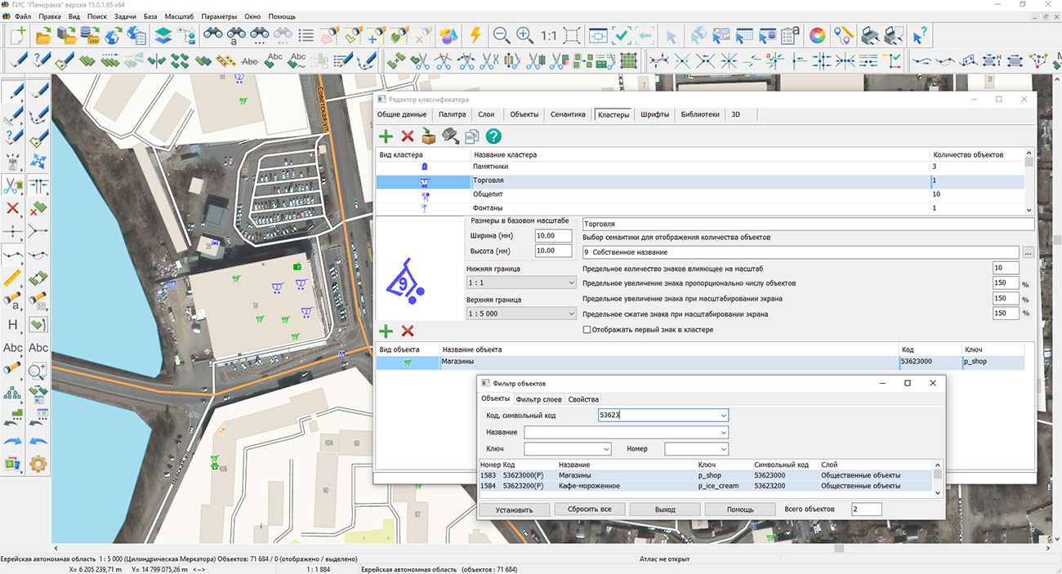Click the 'Сбросить все' button
Screen dimensions: 1062x574
(589, 509)
